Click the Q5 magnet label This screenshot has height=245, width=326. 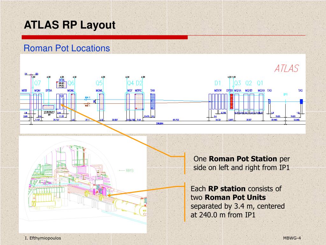tap(99, 83)
